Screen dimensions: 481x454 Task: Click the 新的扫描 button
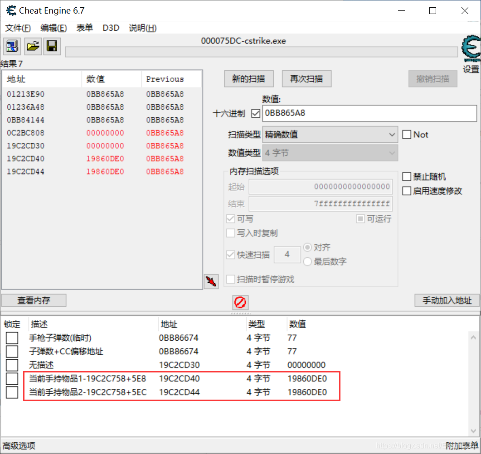(249, 79)
